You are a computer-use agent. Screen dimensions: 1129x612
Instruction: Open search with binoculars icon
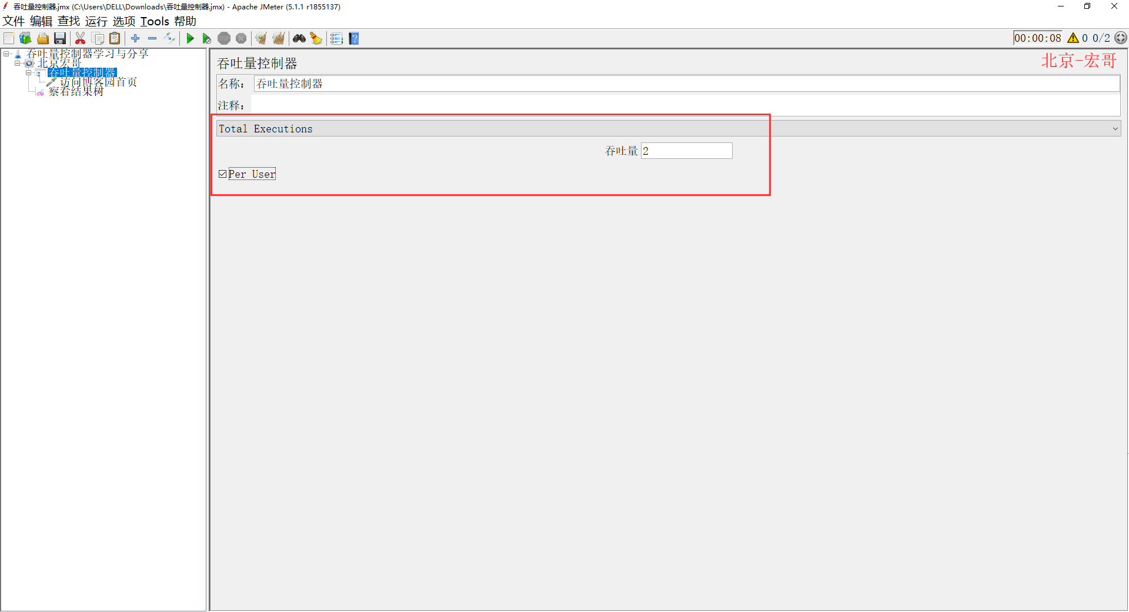(x=299, y=38)
